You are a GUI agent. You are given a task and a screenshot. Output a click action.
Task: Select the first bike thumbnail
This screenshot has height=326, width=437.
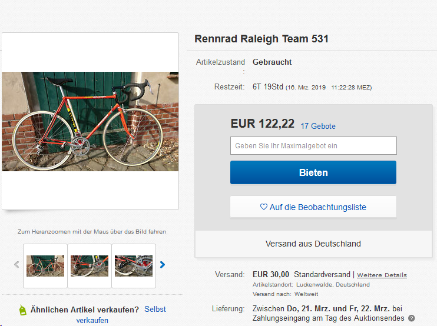45,265
